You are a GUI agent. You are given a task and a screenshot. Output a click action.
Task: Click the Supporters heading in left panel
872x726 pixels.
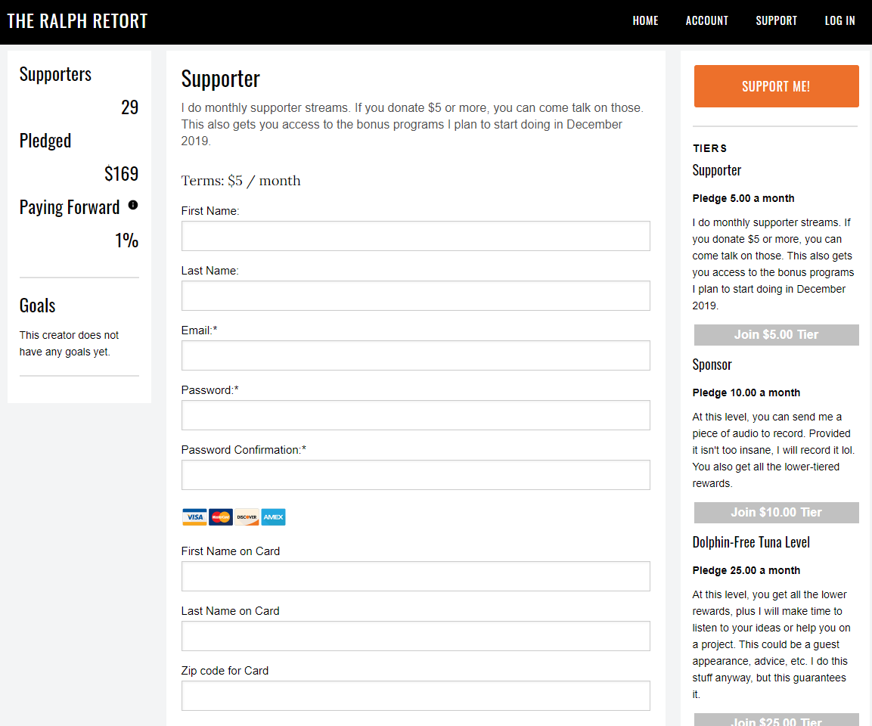click(55, 74)
